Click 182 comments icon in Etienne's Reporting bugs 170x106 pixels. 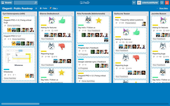47,57
